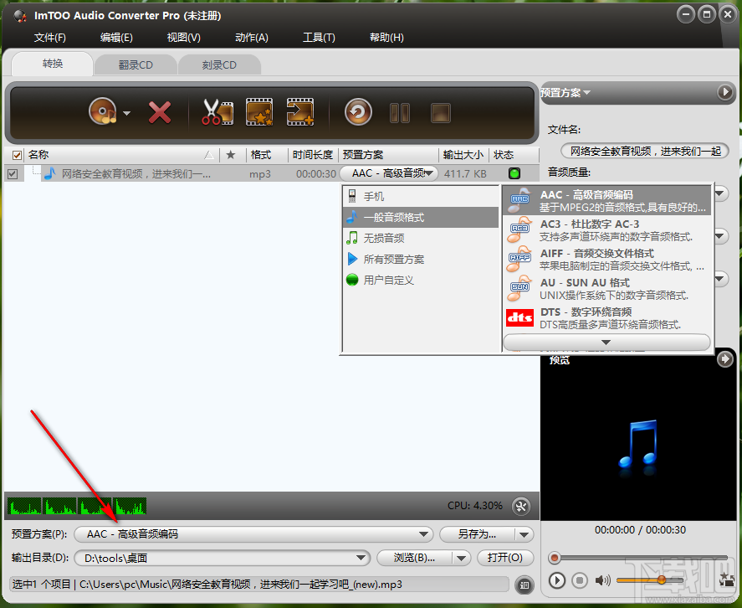
Task: Click the stop icon on the toolbar
Action: tap(440, 112)
